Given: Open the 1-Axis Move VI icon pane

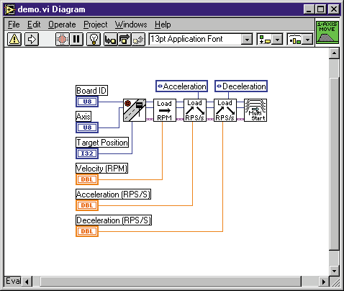Looking at the screenshot, I should click(327, 32).
